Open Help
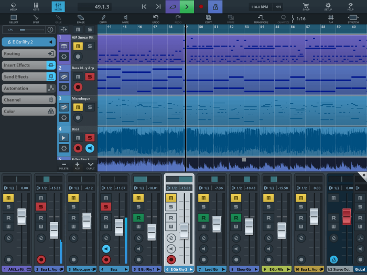Screen dimensions: 367x275 [x=350, y=6]
